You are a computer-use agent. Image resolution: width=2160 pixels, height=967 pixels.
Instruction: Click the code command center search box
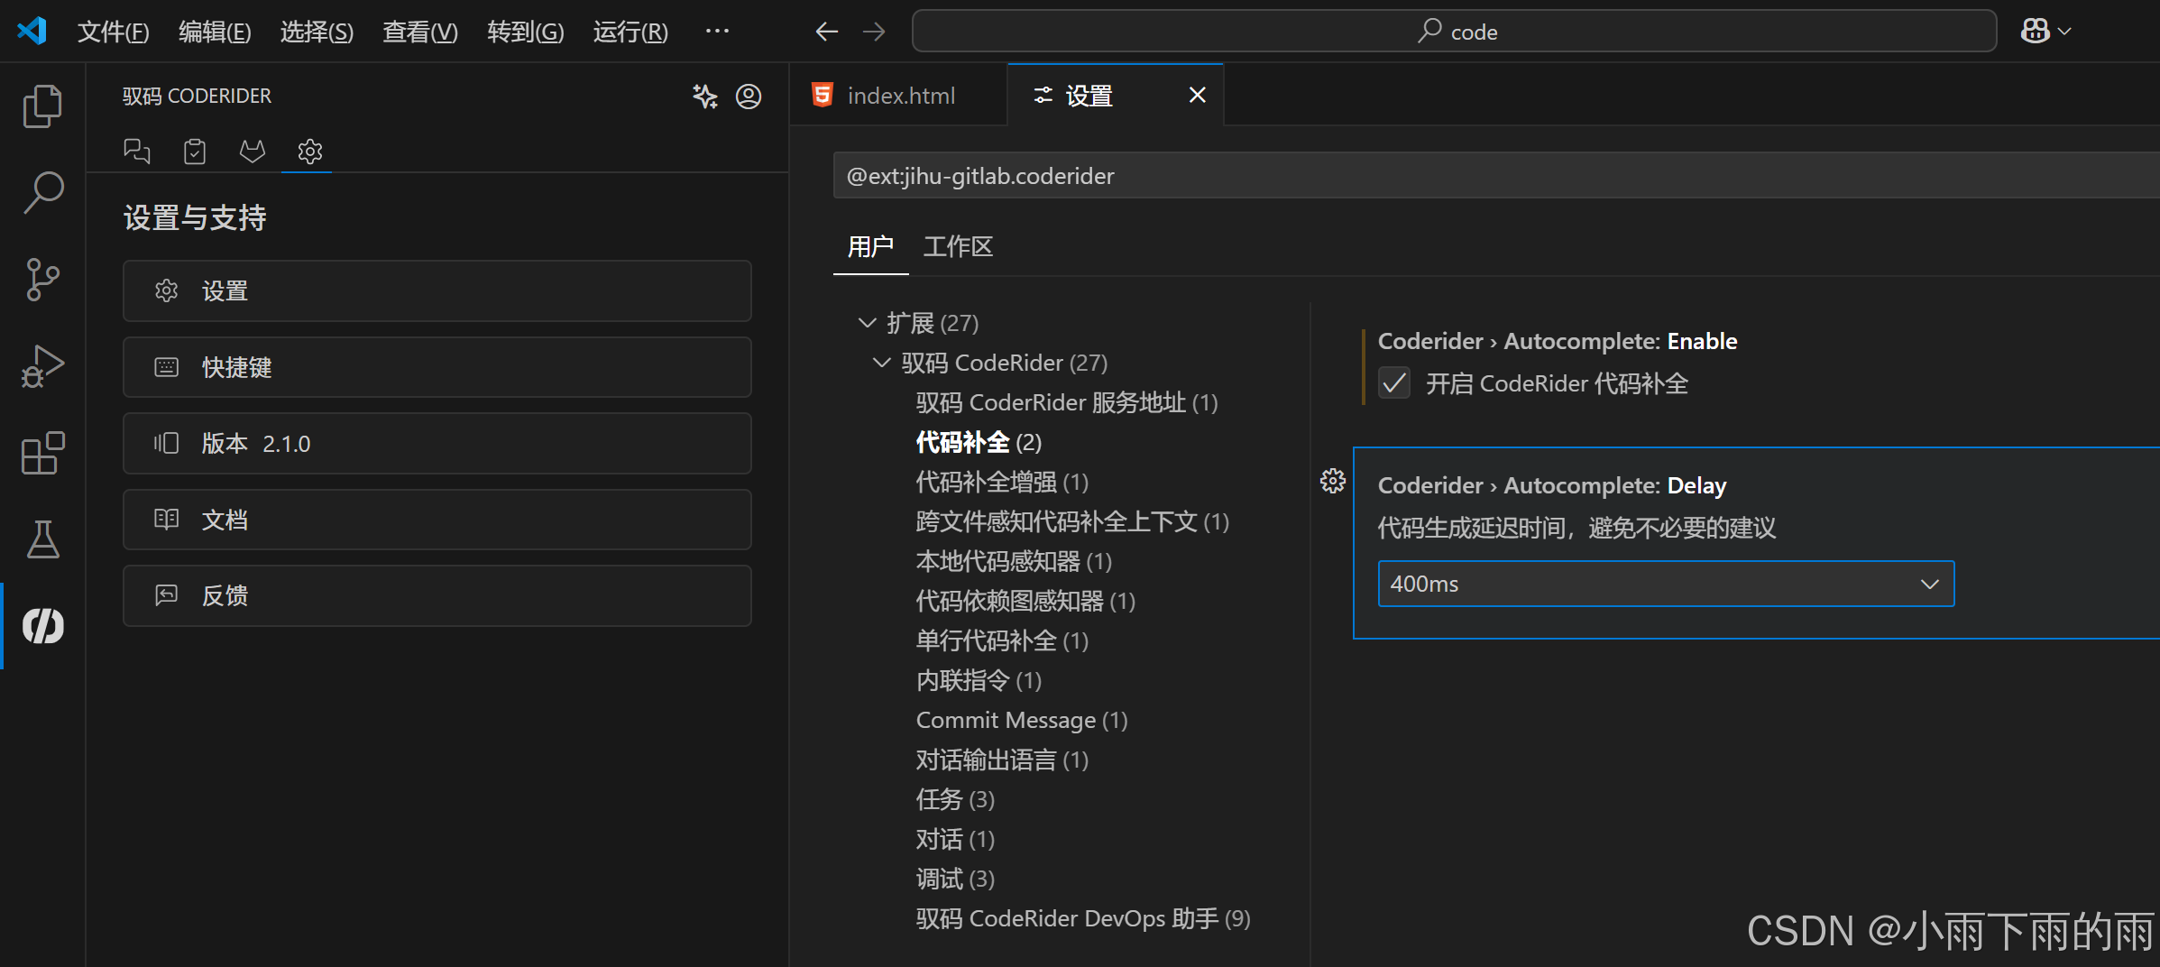(x=1454, y=32)
